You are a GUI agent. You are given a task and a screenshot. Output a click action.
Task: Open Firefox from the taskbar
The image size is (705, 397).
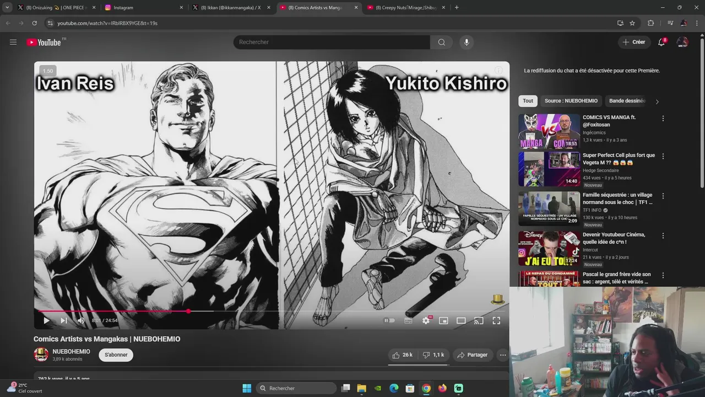pyautogui.click(x=442, y=388)
